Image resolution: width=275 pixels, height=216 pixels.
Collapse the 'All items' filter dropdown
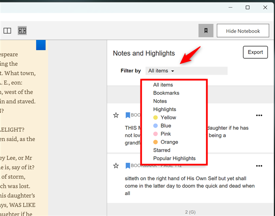point(161,71)
